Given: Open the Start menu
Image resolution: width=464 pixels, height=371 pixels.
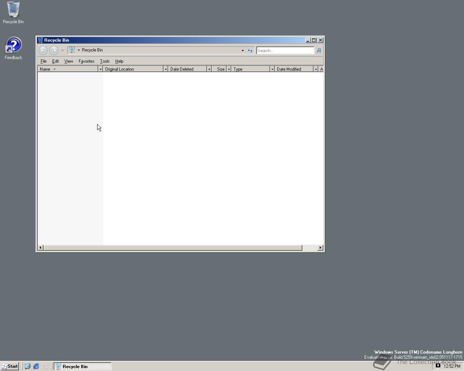Looking at the screenshot, I should pos(10,366).
